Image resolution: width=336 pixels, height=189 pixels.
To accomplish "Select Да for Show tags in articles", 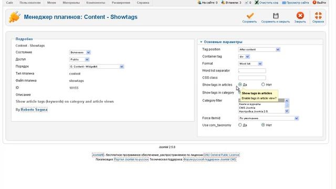I will [240, 85].
